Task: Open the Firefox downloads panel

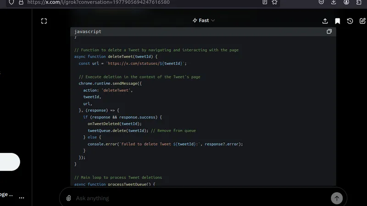Action: [334, 2]
